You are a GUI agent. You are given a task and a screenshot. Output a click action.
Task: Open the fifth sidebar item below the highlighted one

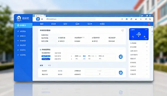coord(22,50)
